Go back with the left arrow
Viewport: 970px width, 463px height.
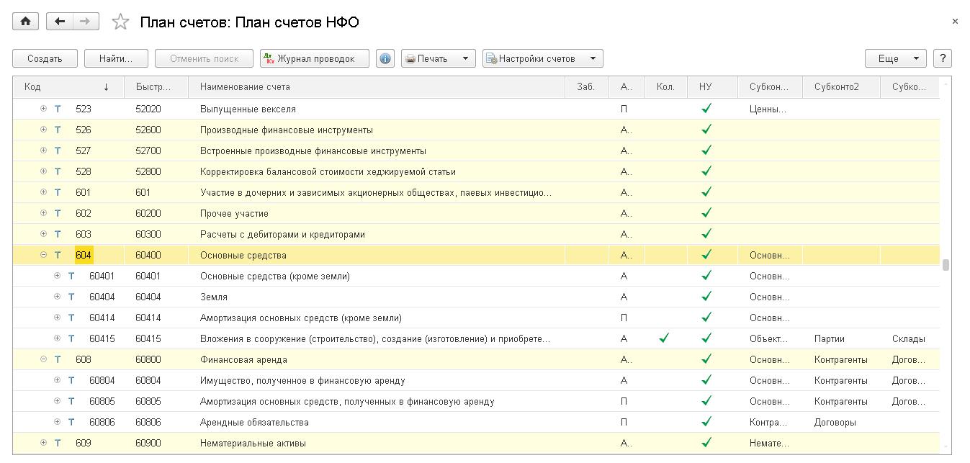[x=60, y=22]
